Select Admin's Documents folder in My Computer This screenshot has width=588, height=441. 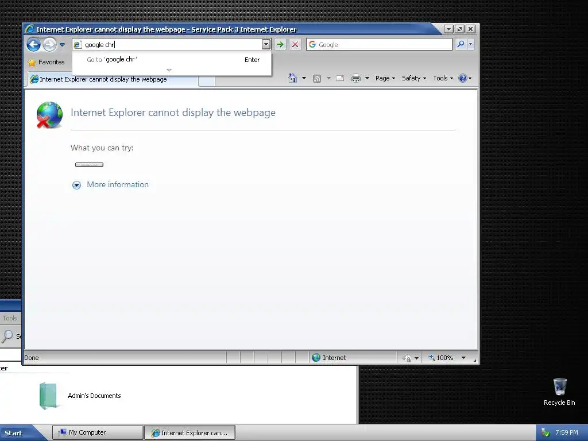[80, 396]
